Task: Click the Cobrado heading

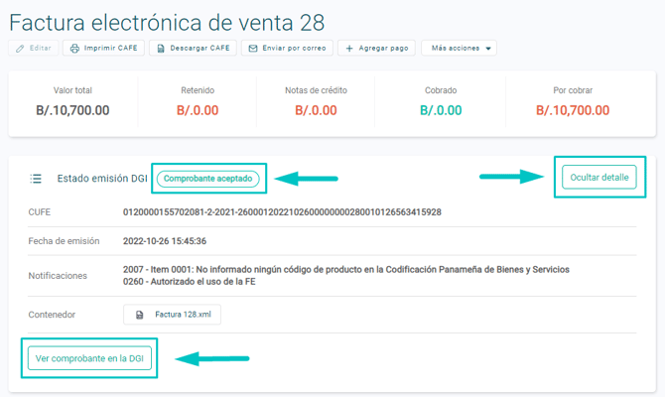Action: pyautogui.click(x=441, y=90)
